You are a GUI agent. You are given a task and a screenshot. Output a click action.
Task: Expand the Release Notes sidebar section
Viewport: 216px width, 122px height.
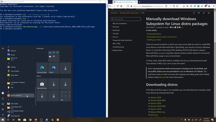point(117,50)
